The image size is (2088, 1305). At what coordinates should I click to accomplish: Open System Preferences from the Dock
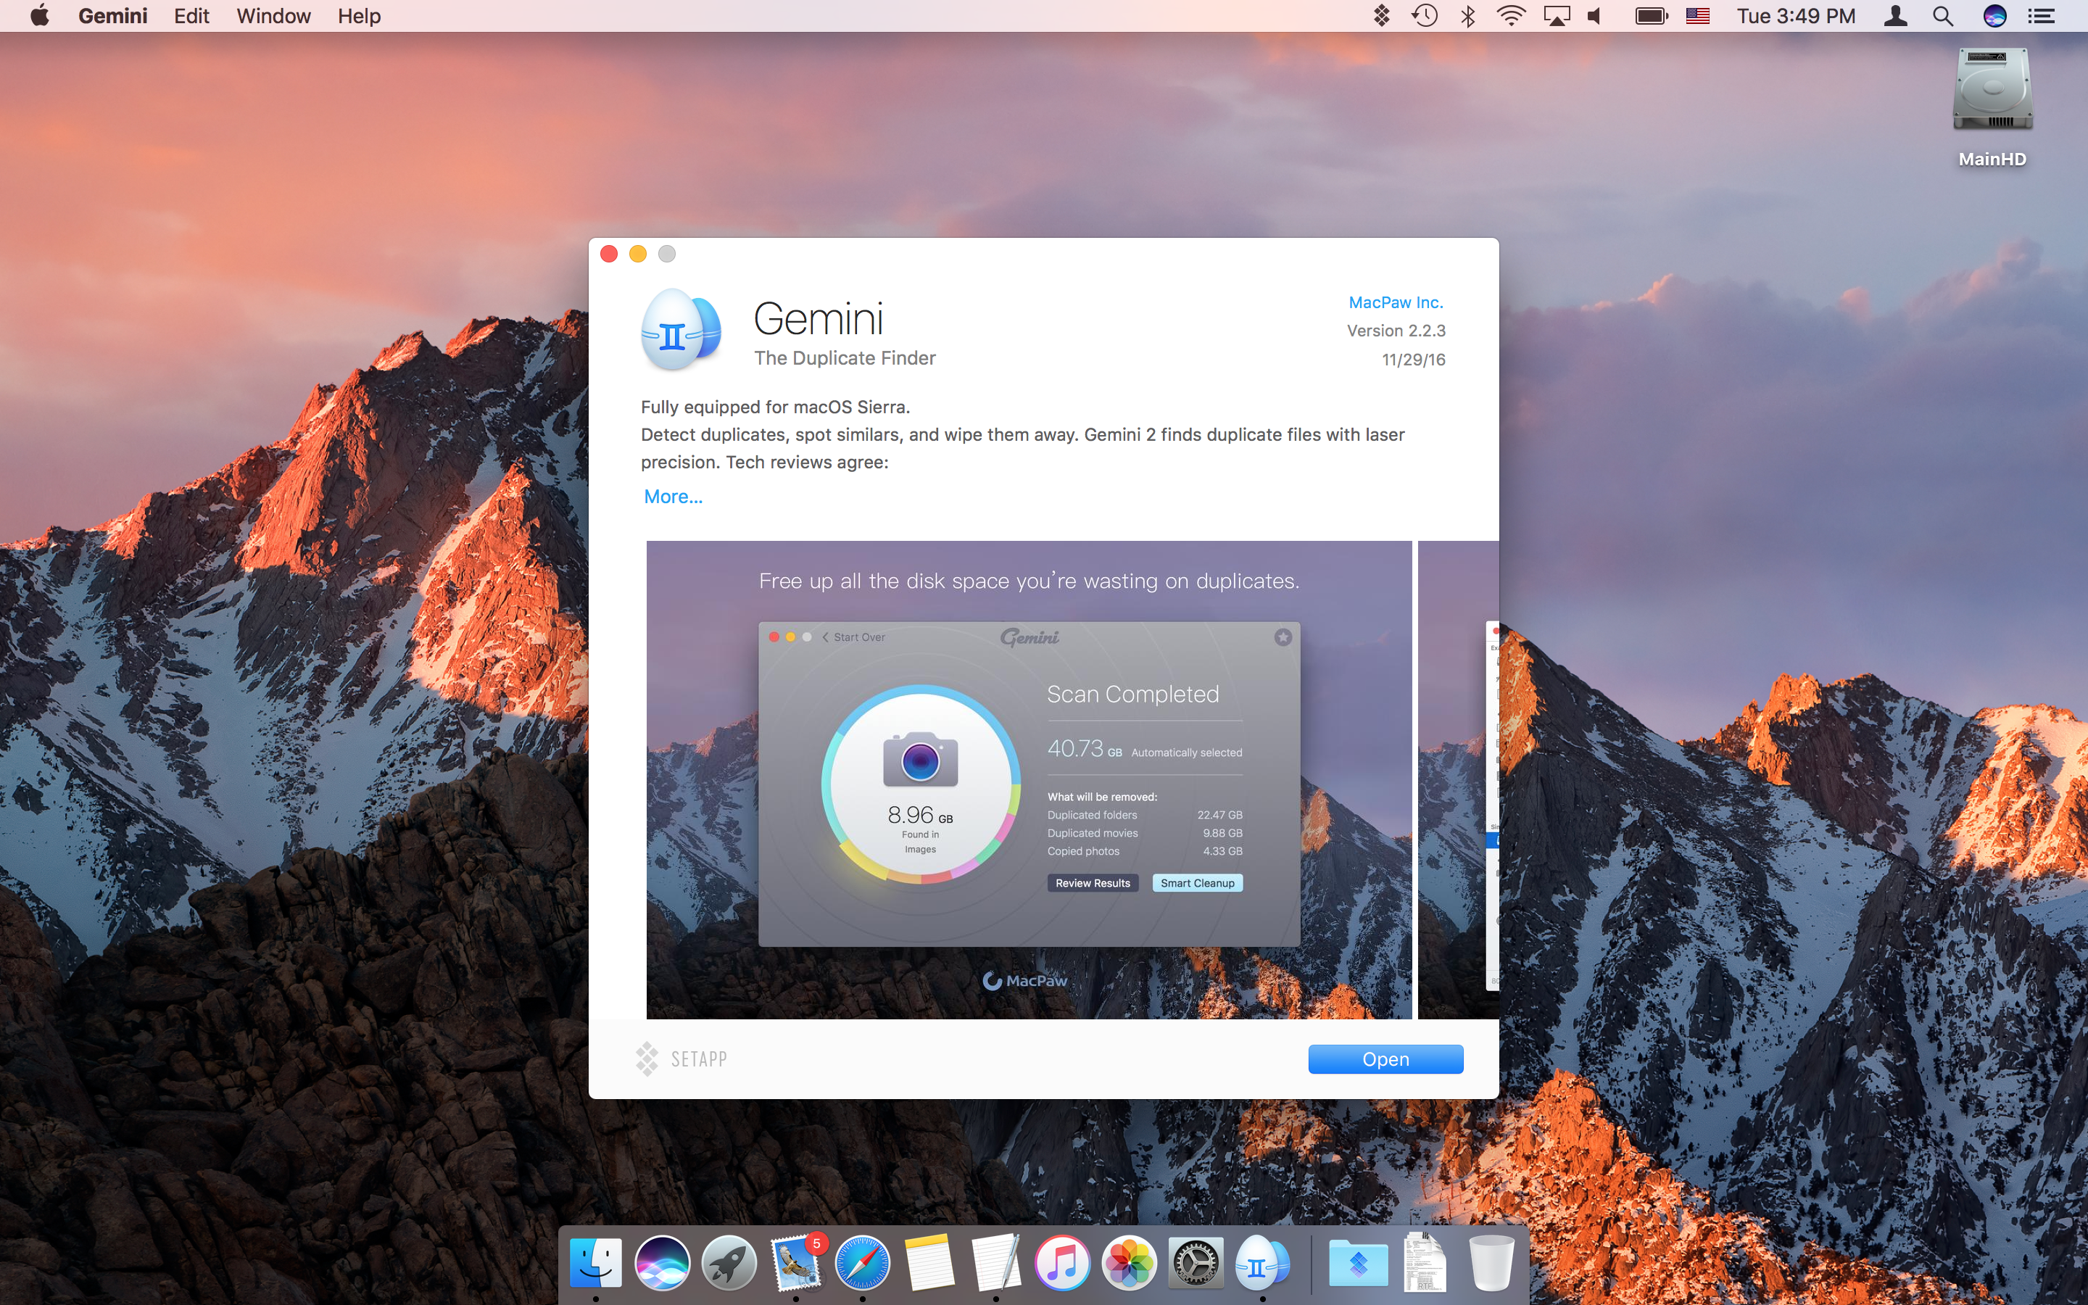coord(1195,1264)
